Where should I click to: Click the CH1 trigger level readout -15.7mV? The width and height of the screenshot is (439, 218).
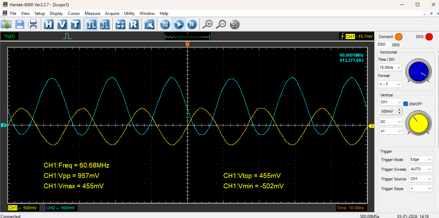356,36
